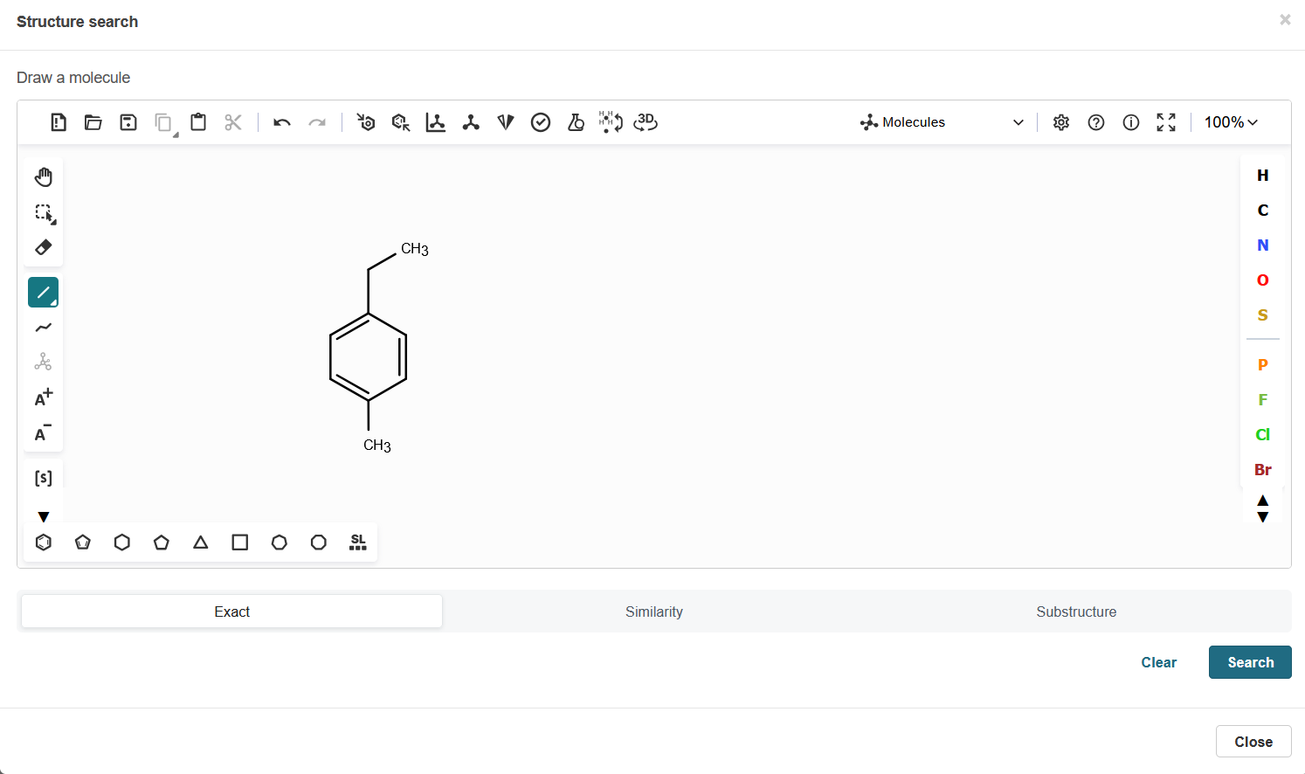The width and height of the screenshot is (1305, 774).
Task: Select the Single Bond tool
Action: click(x=44, y=293)
